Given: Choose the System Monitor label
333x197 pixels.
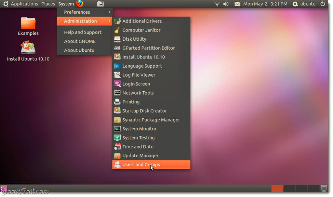Looking at the screenshot, I should pos(140,129).
